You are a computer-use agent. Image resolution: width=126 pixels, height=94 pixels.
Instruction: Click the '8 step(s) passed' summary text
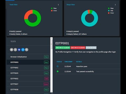pyautogui.click(x=73, y=31)
